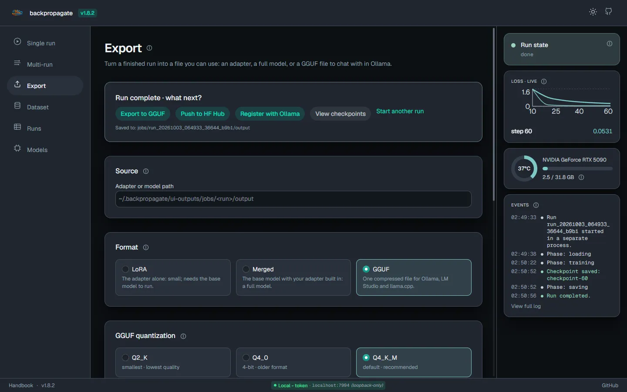The width and height of the screenshot is (627, 392).
Task: Click Export to GGUF button
Action: click(143, 114)
